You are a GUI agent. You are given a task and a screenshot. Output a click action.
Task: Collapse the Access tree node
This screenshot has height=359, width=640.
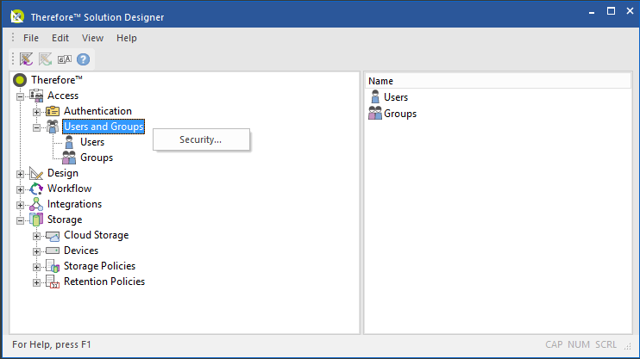coord(20,96)
